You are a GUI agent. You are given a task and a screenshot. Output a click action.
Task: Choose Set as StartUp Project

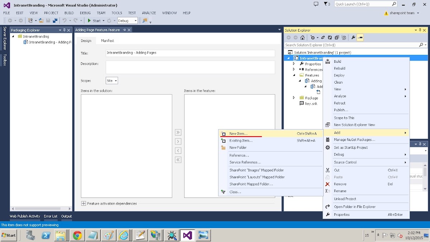click(366, 147)
